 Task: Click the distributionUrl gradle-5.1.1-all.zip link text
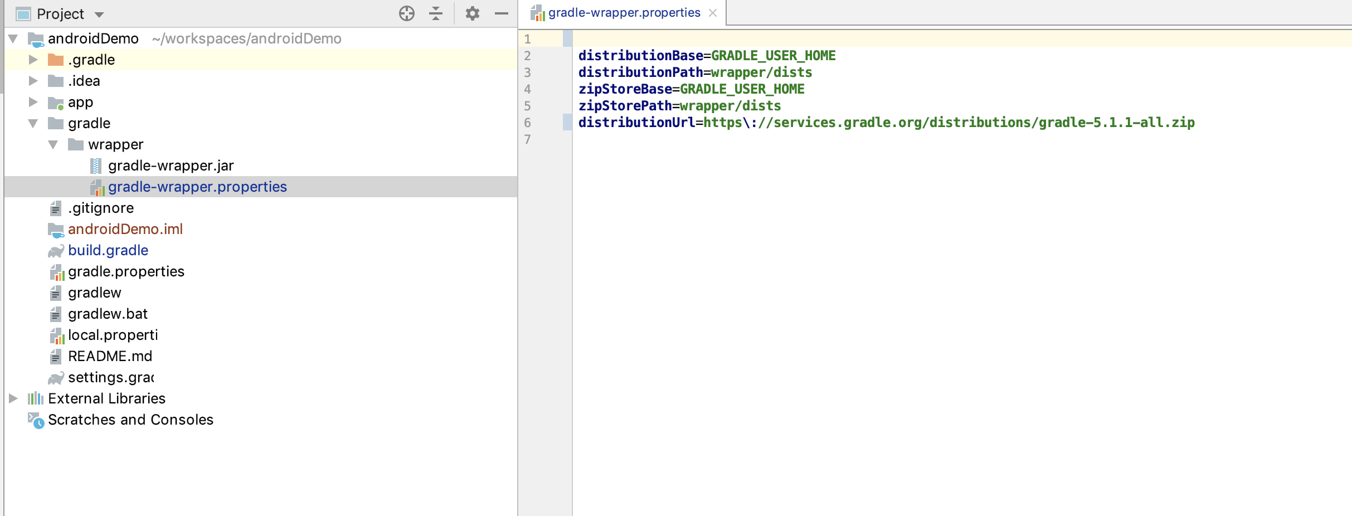coord(1116,123)
